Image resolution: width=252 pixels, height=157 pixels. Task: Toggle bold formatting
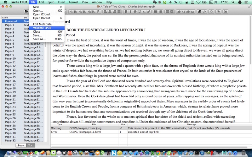click(x=126, y=12)
